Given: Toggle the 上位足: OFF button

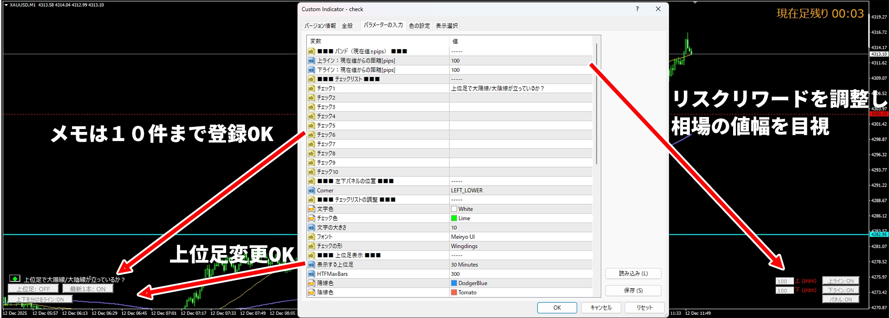Looking at the screenshot, I should pos(33,289).
